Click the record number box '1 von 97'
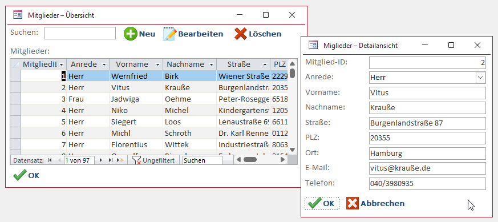 click(79, 160)
